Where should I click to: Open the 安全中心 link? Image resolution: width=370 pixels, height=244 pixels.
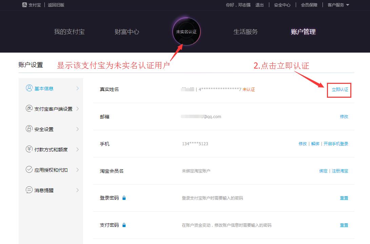(282, 5)
